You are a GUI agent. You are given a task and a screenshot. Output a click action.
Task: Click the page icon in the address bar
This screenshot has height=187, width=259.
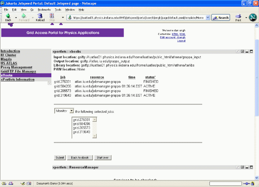pyautogui.click(x=70, y=17)
